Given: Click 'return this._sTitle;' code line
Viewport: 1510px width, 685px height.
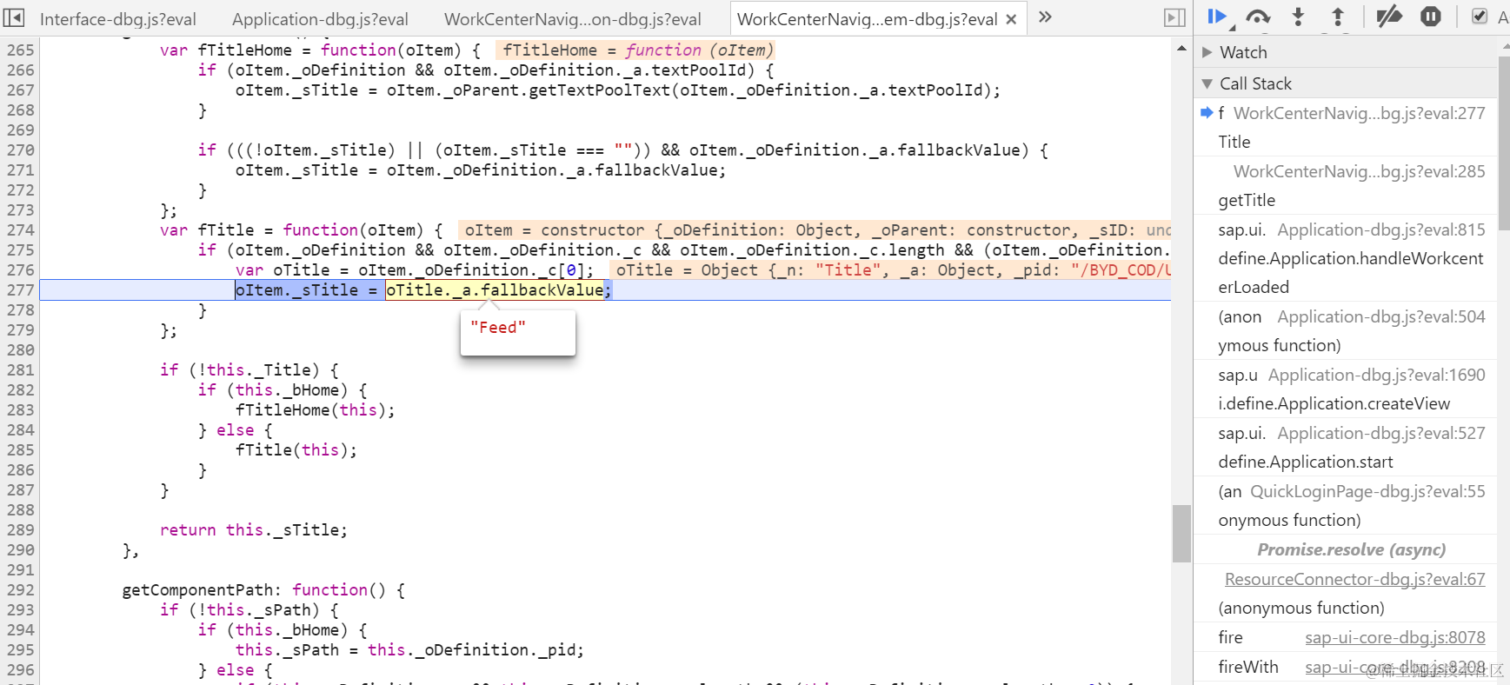Looking at the screenshot, I should tap(253, 529).
